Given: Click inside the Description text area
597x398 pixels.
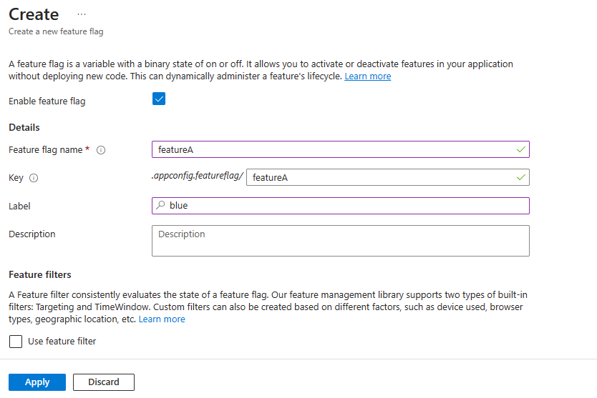Looking at the screenshot, I should 340,241.
